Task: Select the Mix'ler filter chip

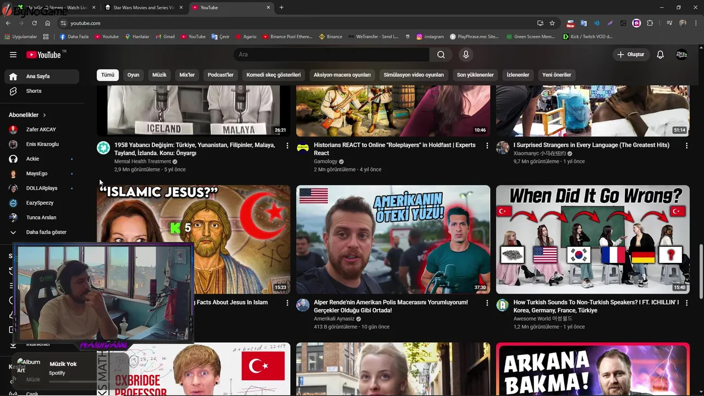Action: (x=187, y=75)
